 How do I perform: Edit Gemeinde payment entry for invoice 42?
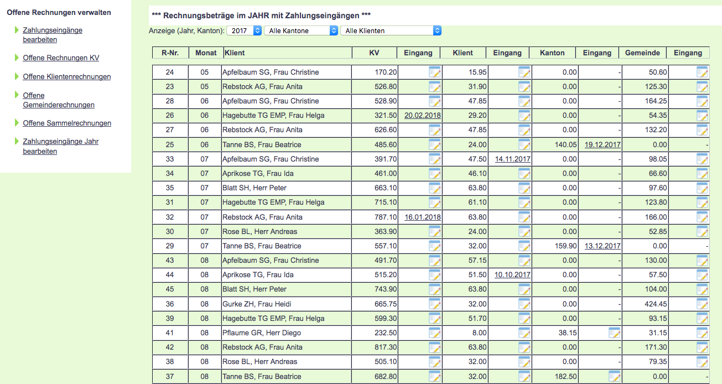[702, 347]
